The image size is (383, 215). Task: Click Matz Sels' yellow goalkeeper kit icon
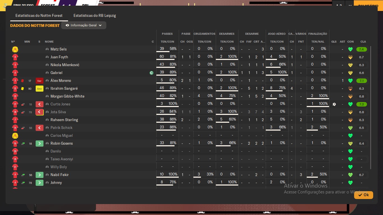point(15,49)
